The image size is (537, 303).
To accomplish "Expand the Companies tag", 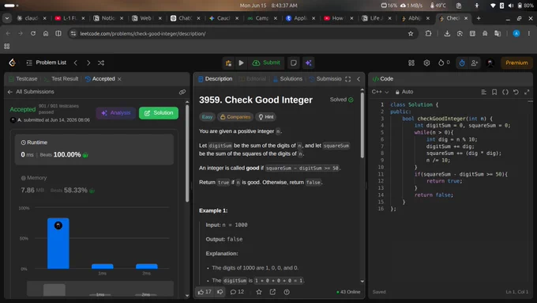I will click(x=235, y=117).
